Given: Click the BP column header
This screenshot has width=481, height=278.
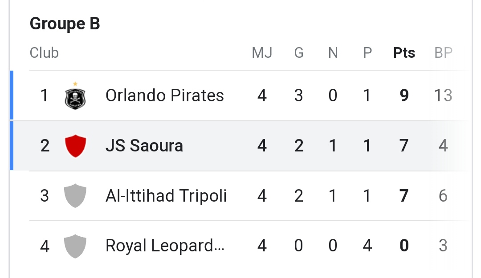Looking at the screenshot, I should click(x=443, y=53).
